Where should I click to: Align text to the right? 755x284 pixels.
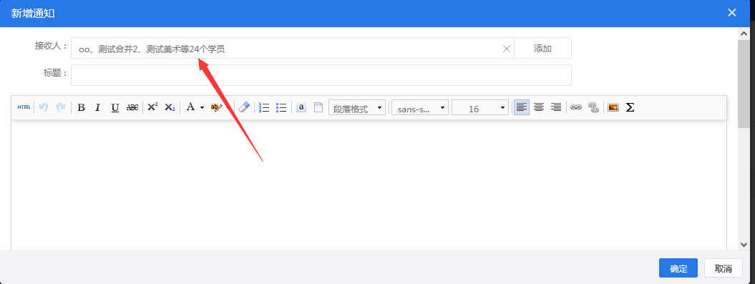point(556,107)
